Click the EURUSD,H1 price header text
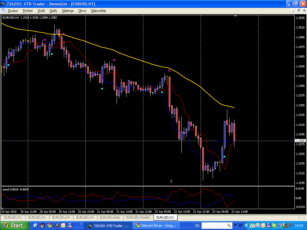 pyautogui.click(x=30, y=18)
